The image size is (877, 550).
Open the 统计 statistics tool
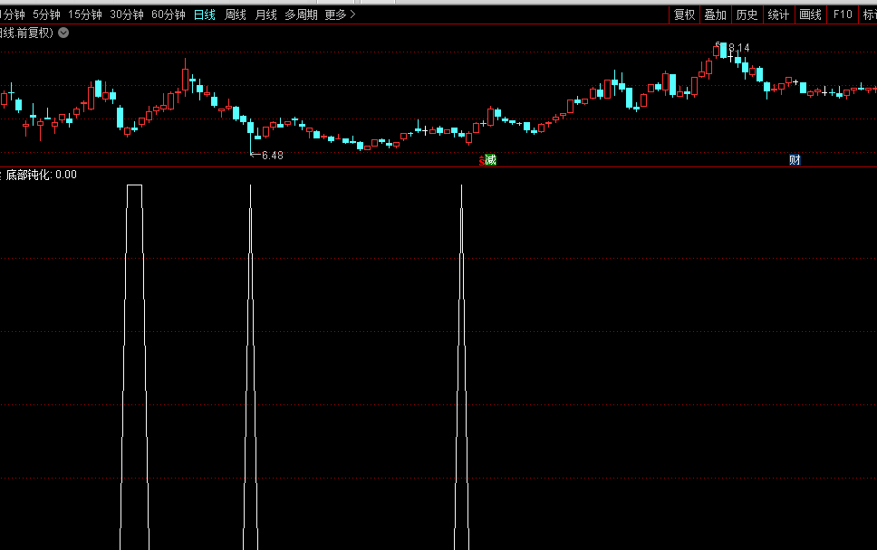778,14
